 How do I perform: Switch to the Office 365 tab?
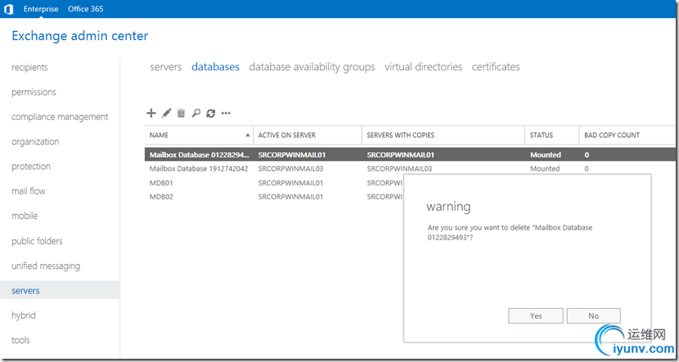(86, 9)
